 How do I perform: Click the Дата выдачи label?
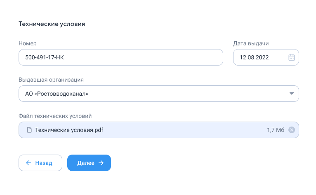point(251,43)
